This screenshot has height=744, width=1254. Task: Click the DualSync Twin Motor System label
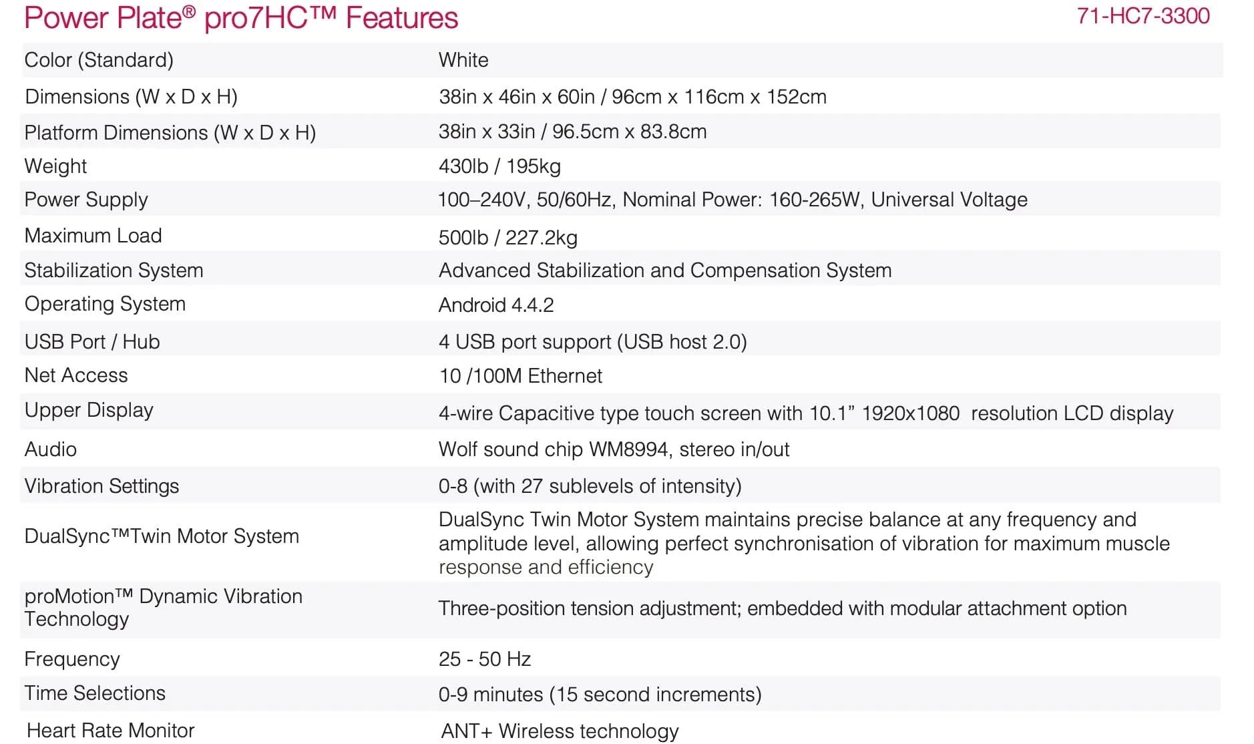[x=162, y=536]
